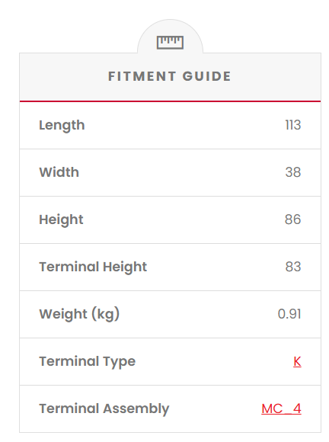Select the Height row label

pyautogui.click(x=61, y=220)
